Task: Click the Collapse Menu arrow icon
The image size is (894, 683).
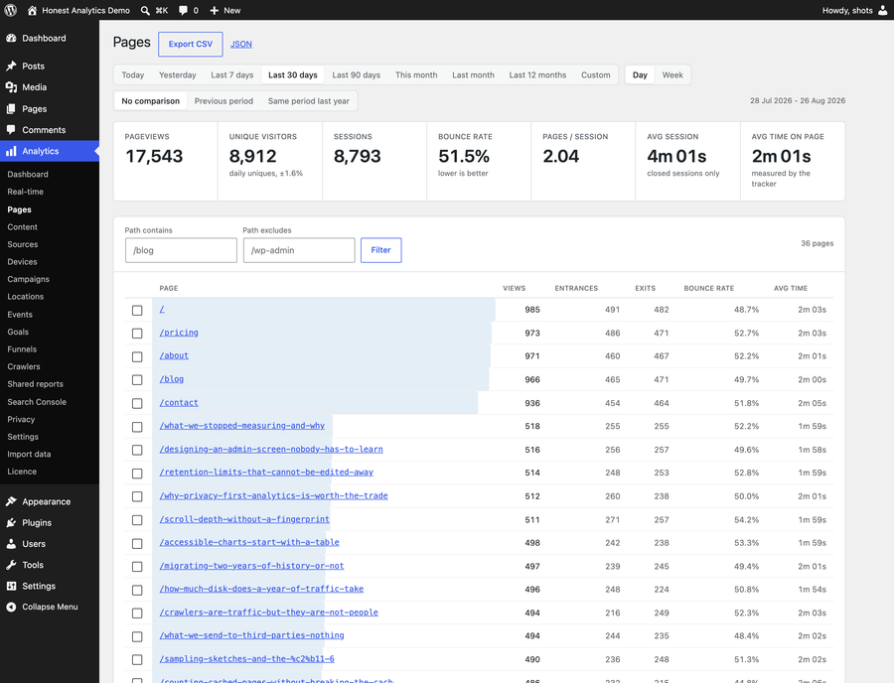Action: point(11,608)
